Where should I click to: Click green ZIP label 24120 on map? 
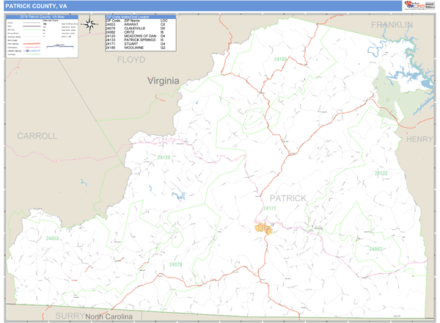[164, 158]
